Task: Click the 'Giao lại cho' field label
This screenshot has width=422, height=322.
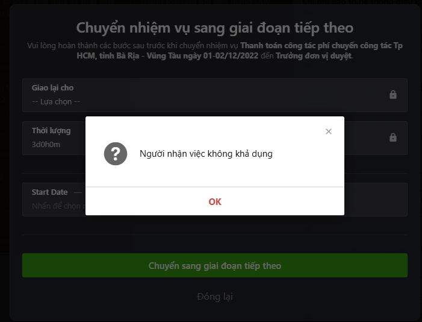Action: [x=52, y=87]
